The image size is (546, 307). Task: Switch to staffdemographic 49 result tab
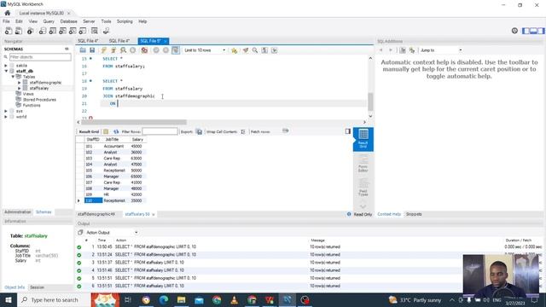(x=96, y=214)
